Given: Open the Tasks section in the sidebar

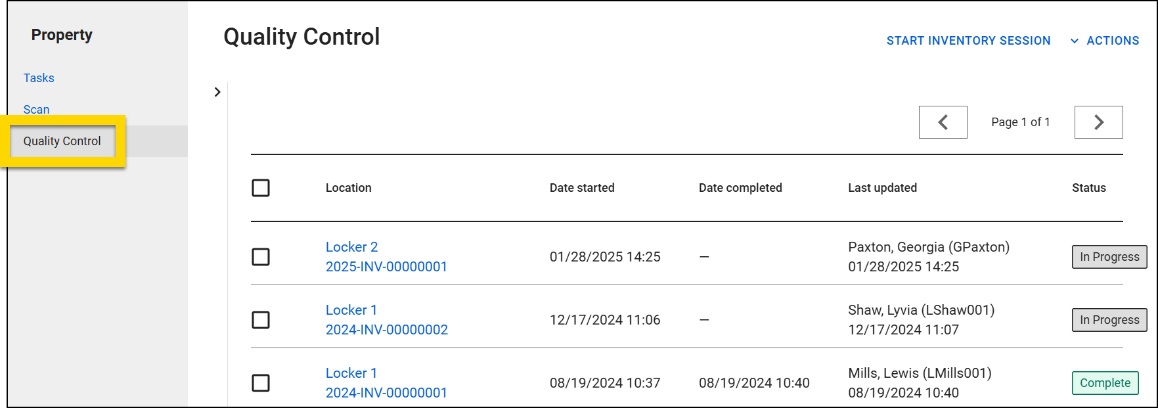Looking at the screenshot, I should coord(38,78).
